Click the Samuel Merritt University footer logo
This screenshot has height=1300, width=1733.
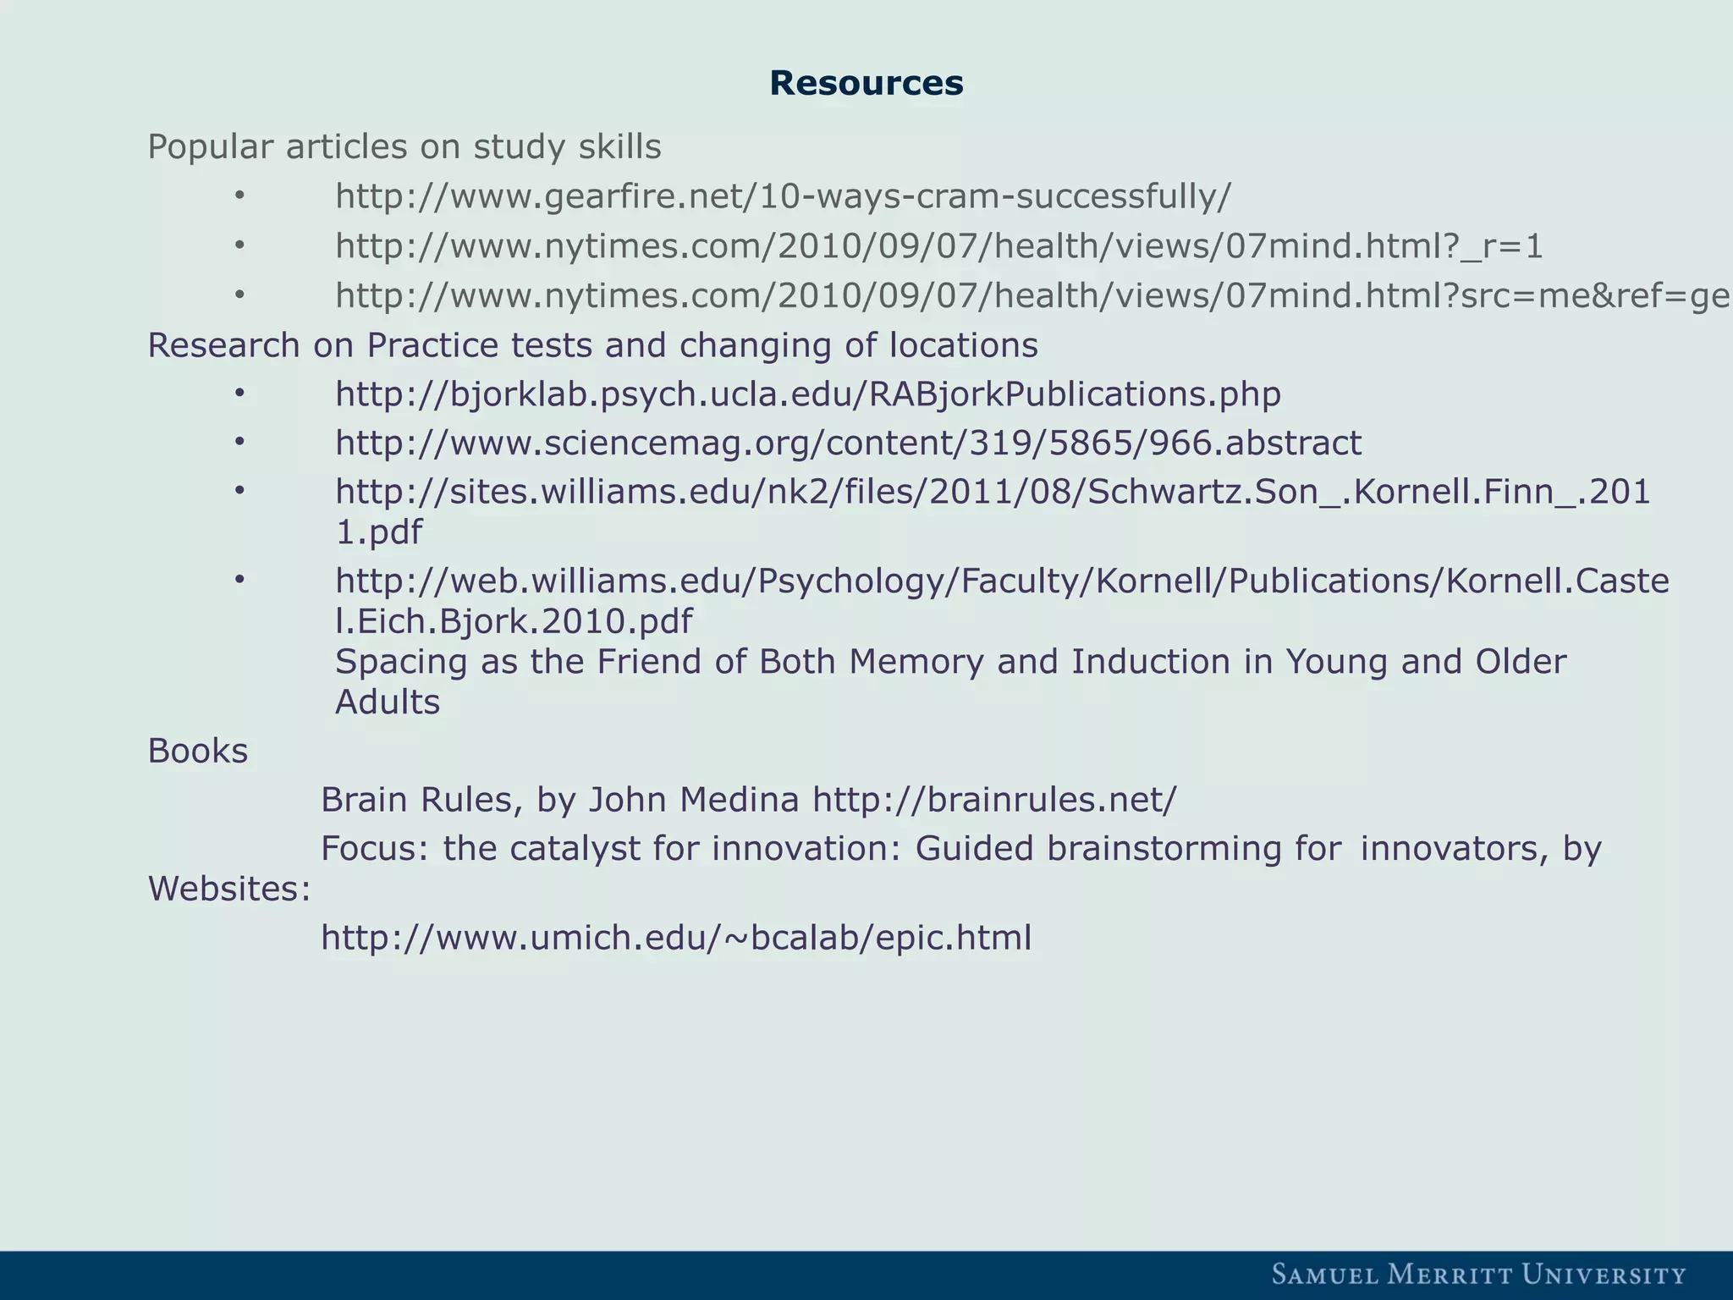(x=1479, y=1275)
